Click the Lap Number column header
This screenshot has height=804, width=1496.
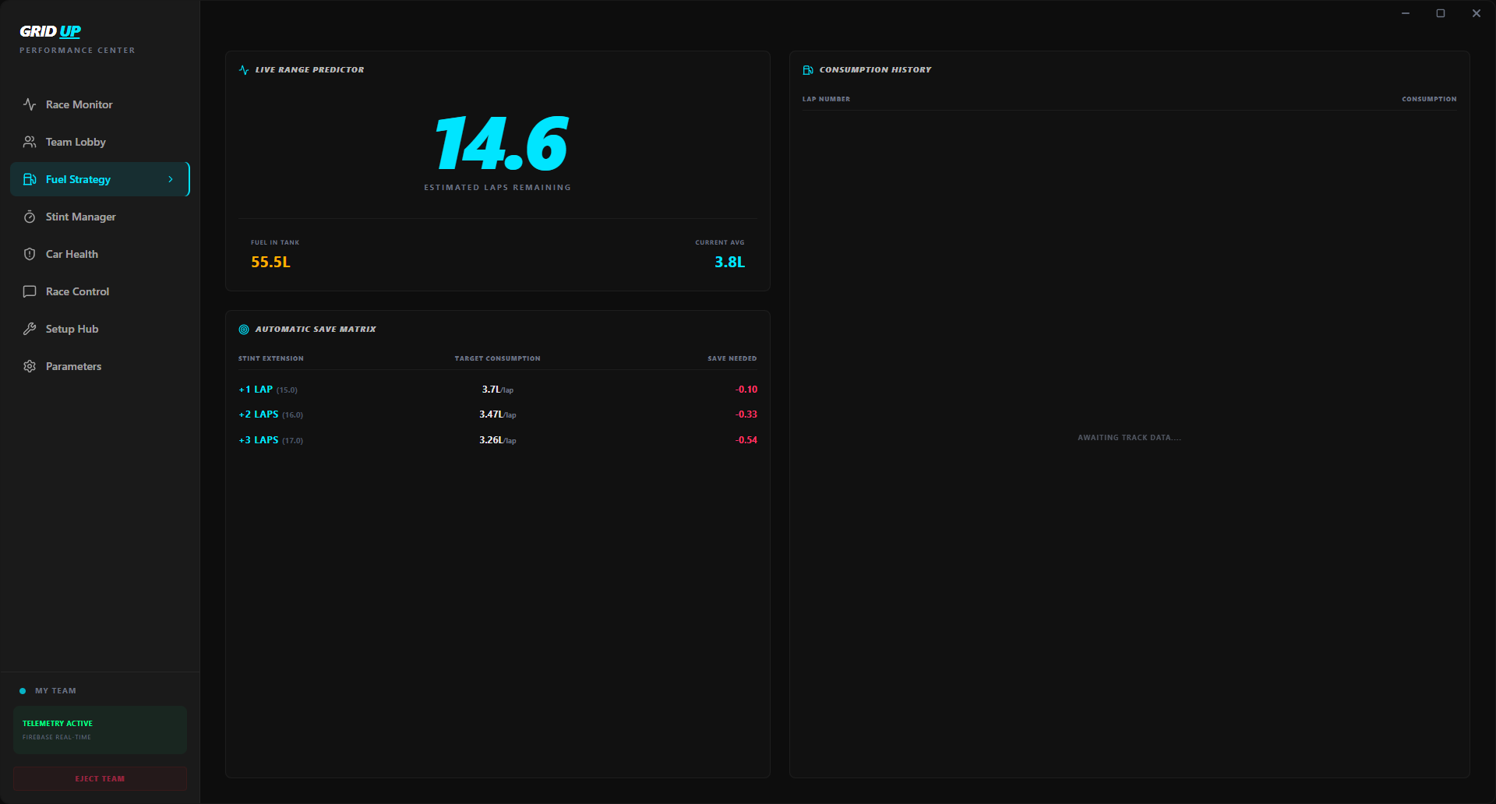pos(826,99)
